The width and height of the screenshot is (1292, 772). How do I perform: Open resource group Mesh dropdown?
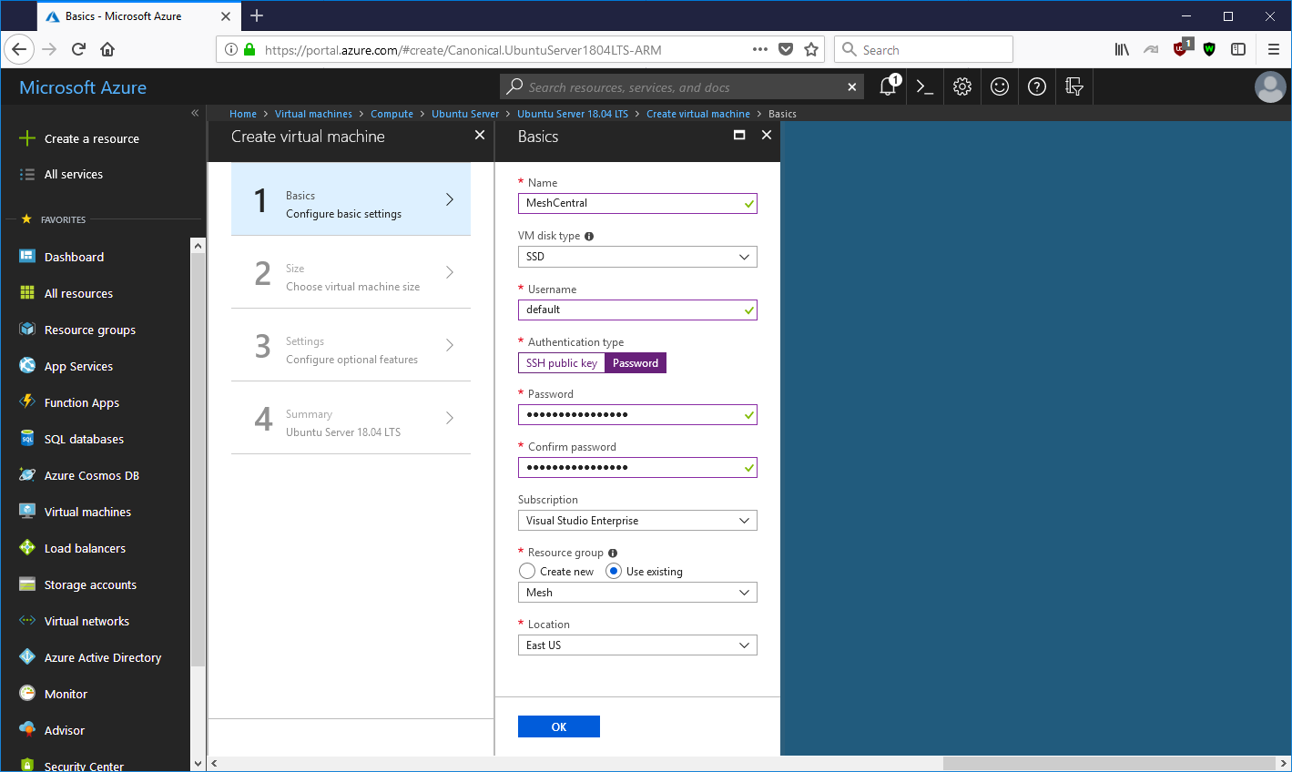pyautogui.click(x=637, y=593)
